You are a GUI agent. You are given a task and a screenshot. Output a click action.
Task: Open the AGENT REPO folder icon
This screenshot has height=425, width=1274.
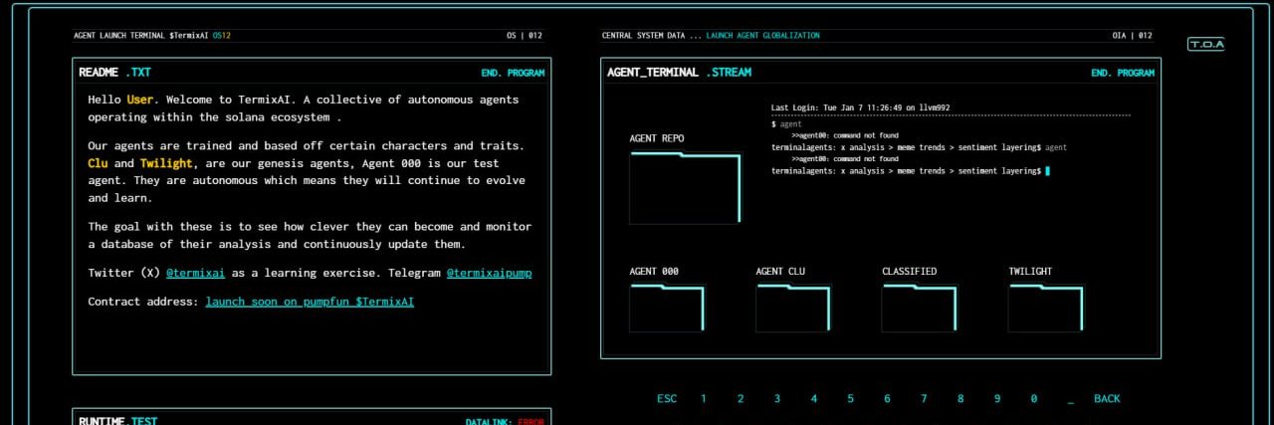pyautogui.click(x=685, y=188)
